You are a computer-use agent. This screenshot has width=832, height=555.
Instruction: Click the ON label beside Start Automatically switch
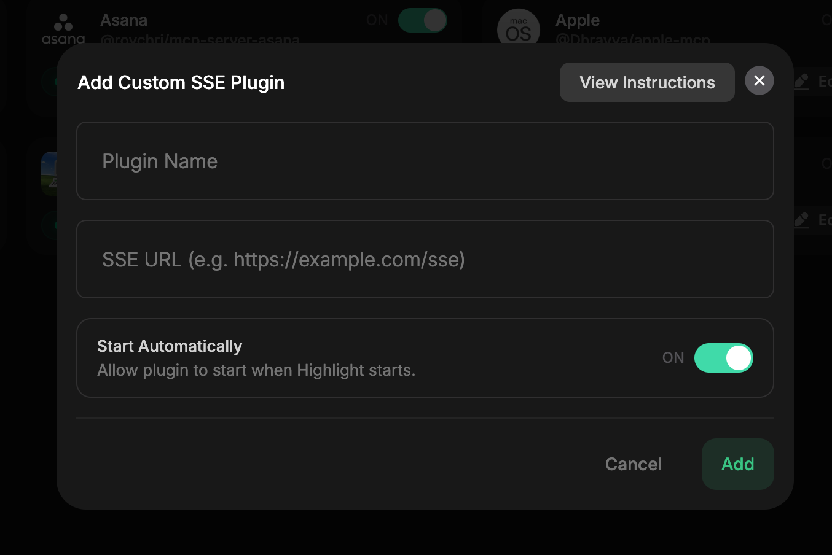click(x=673, y=358)
